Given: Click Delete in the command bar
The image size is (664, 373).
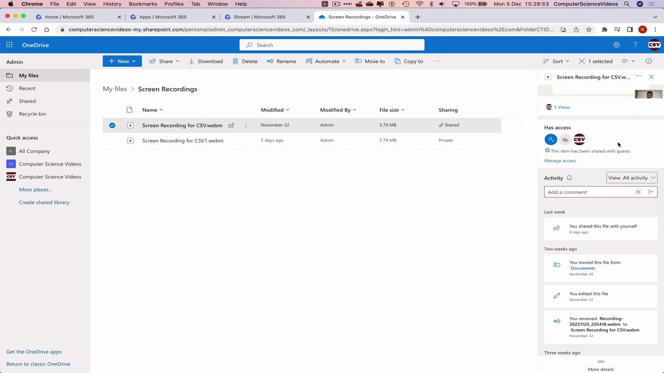Looking at the screenshot, I should pos(245,61).
